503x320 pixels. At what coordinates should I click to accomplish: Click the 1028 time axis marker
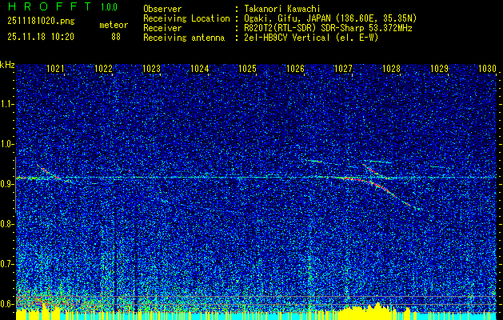pos(391,68)
